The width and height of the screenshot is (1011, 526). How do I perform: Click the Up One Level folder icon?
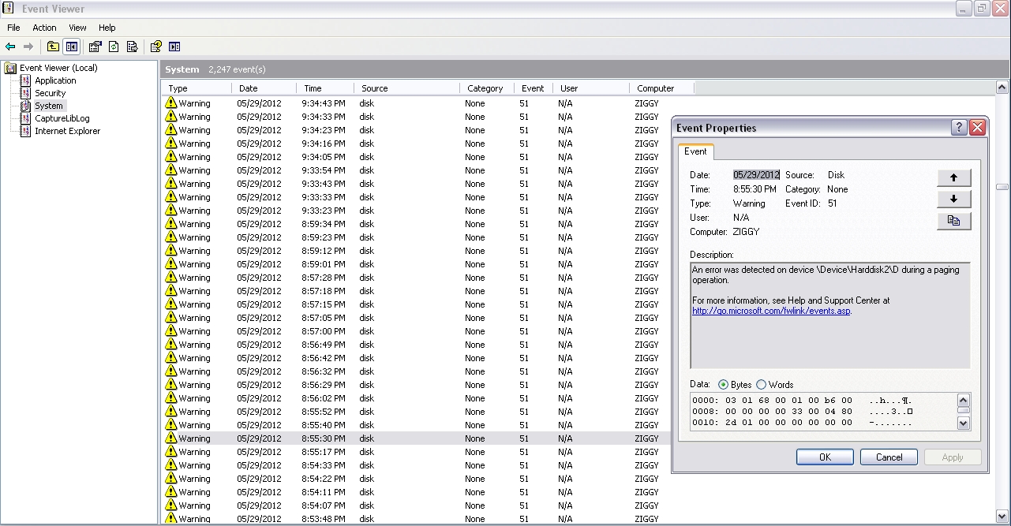[53, 47]
